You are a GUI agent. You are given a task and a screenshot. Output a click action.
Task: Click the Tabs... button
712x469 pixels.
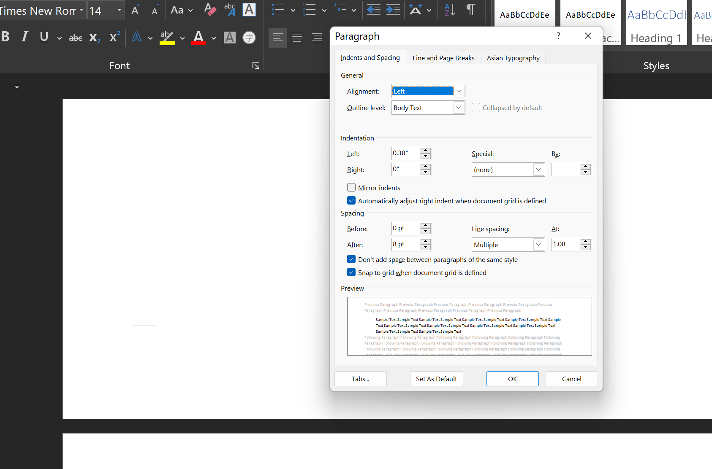[x=361, y=379]
